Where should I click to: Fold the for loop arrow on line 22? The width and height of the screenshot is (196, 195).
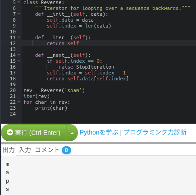tap(19, 102)
